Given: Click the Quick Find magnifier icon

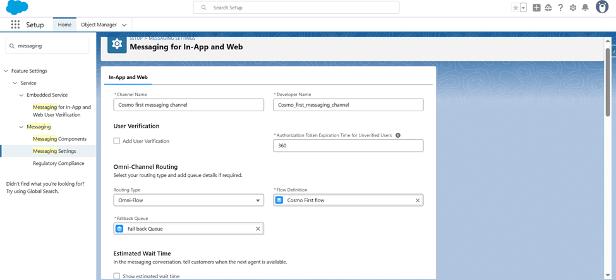Looking at the screenshot, I should pos(12,46).
